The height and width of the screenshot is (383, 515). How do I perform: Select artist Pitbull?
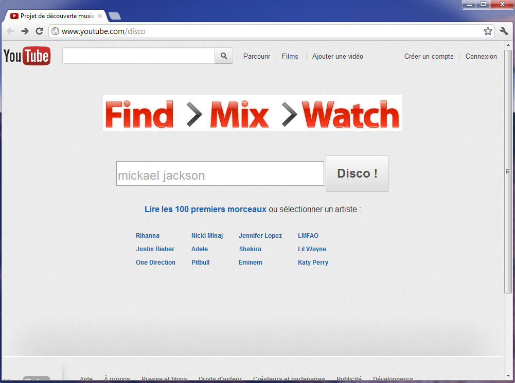click(200, 263)
